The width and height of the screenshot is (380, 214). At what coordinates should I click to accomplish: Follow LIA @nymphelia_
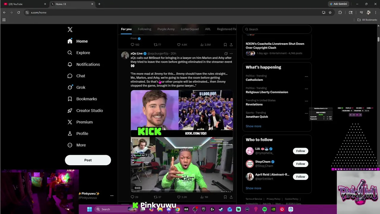point(300,151)
